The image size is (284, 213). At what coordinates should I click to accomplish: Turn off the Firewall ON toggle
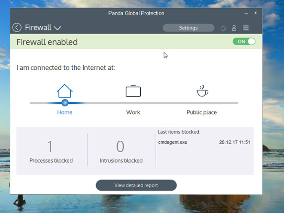244,42
